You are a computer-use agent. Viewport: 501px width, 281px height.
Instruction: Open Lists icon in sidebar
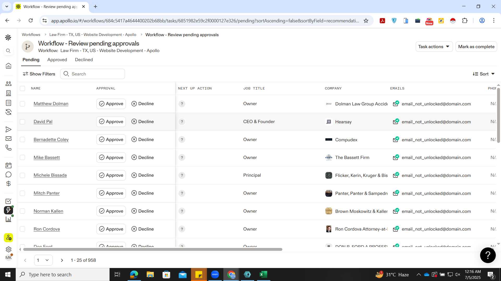[x=8, y=103]
